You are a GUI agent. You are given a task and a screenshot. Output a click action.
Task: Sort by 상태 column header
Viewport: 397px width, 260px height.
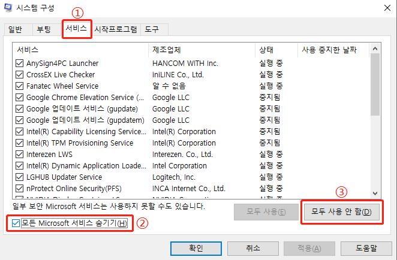tap(276, 50)
